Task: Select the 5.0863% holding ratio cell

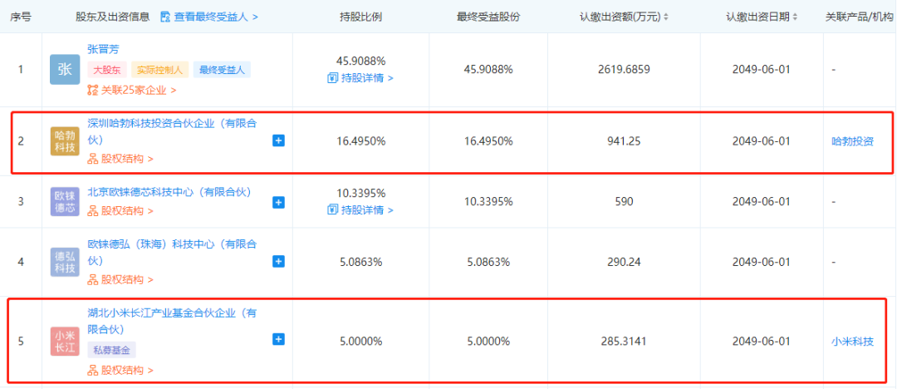Action: pyautogui.click(x=360, y=262)
